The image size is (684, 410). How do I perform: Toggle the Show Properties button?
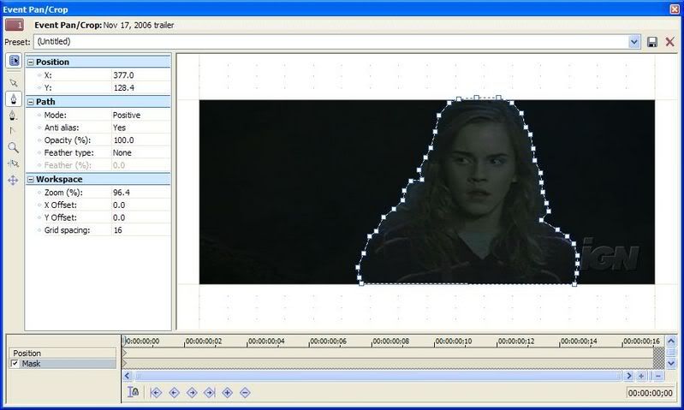(x=14, y=61)
